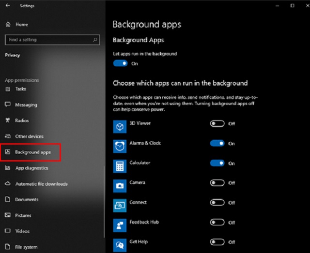Click the Connect app name

[x=138, y=202]
